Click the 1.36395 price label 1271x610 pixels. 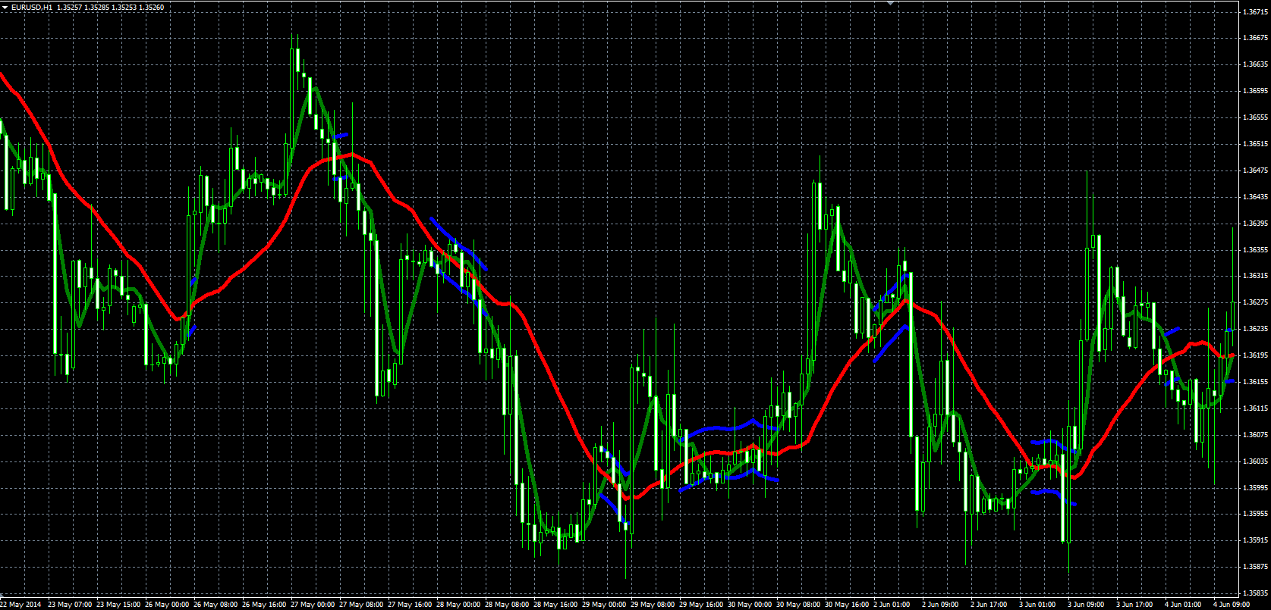(1255, 224)
